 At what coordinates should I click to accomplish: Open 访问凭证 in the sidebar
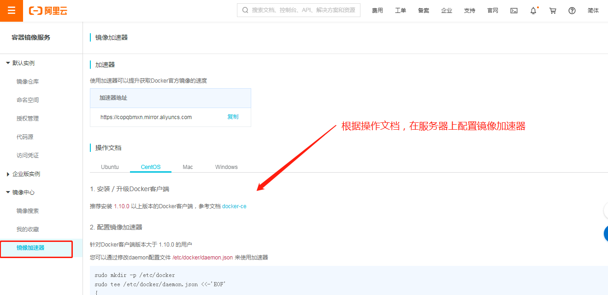(x=28, y=156)
